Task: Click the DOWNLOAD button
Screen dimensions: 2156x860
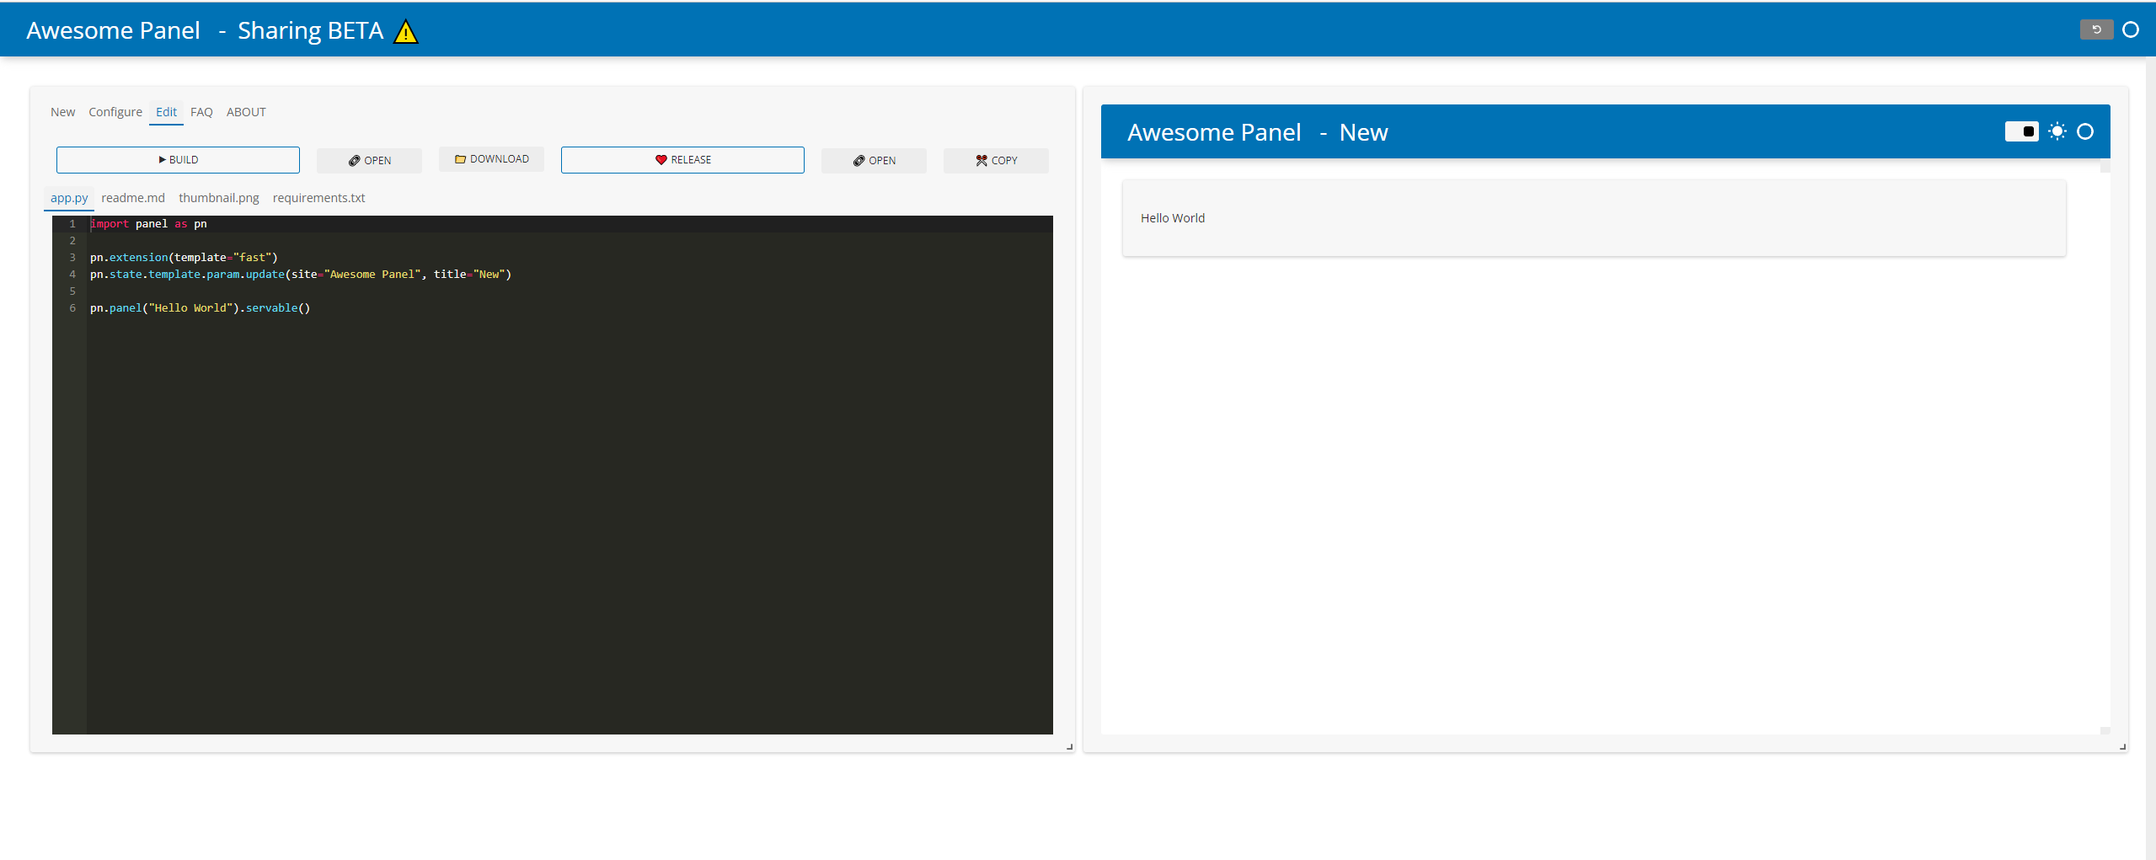Action: pyautogui.click(x=491, y=158)
